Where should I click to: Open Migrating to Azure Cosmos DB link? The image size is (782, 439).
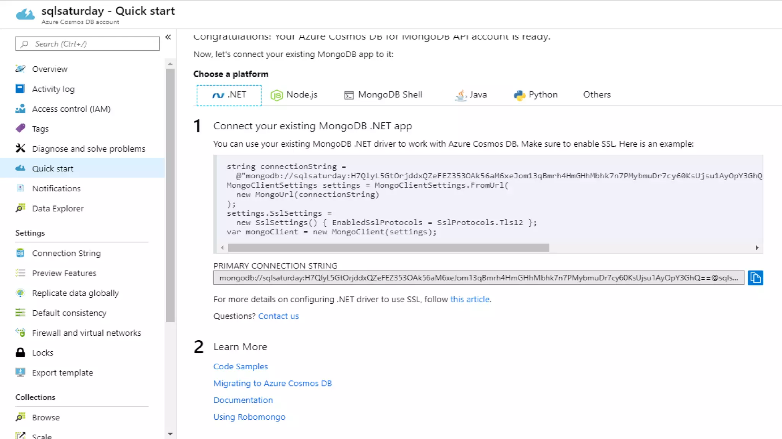click(x=272, y=383)
